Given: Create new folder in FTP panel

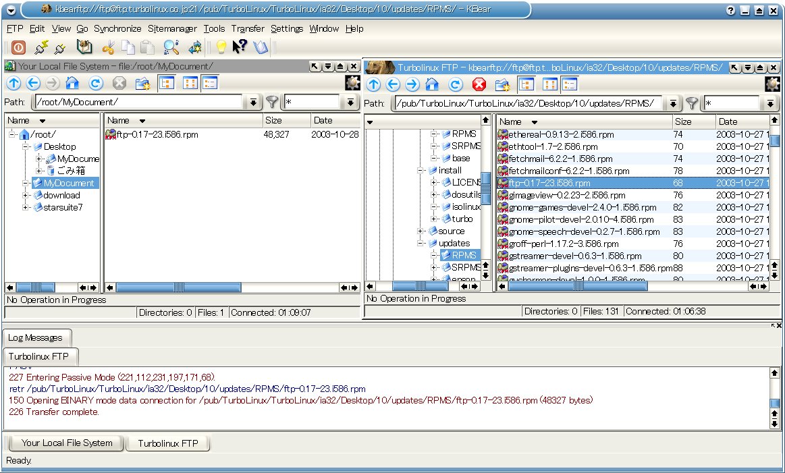Looking at the screenshot, I should (503, 85).
